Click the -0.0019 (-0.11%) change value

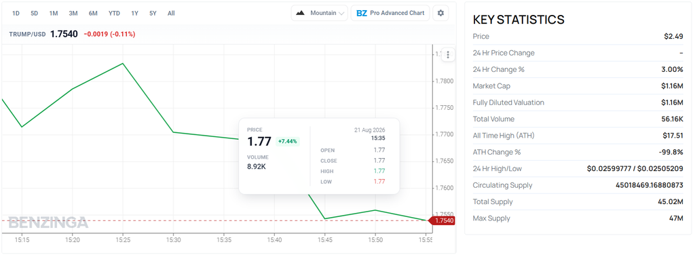pos(109,34)
